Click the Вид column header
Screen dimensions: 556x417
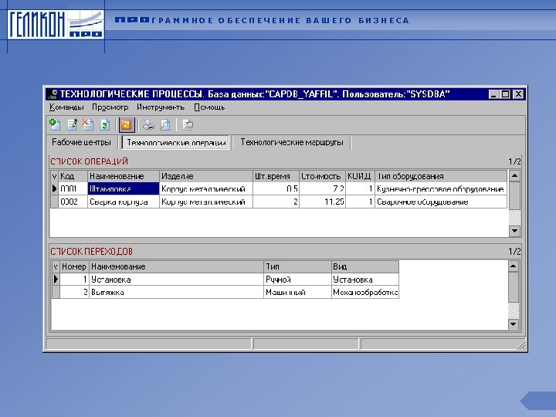pos(365,266)
